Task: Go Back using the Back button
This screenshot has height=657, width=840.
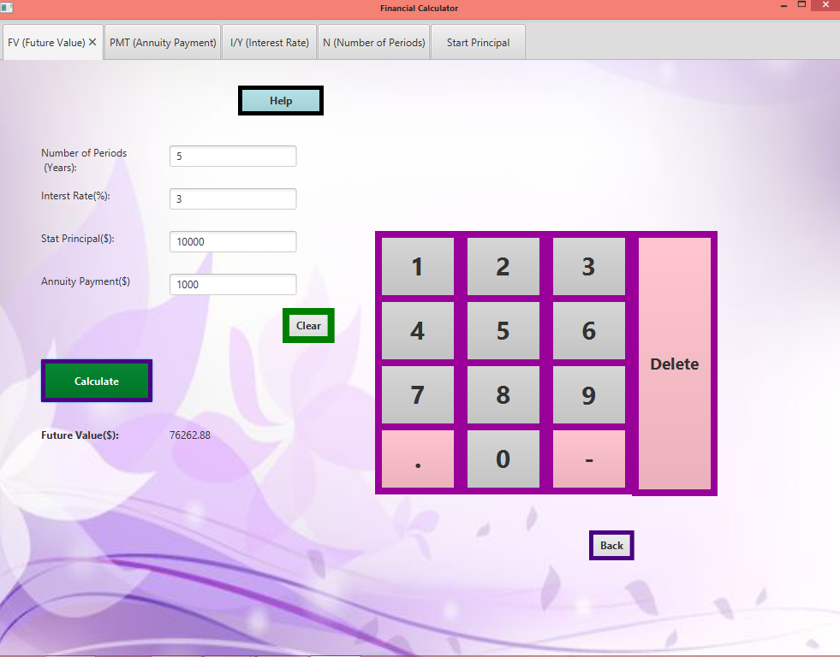Action: pos(611,545)
